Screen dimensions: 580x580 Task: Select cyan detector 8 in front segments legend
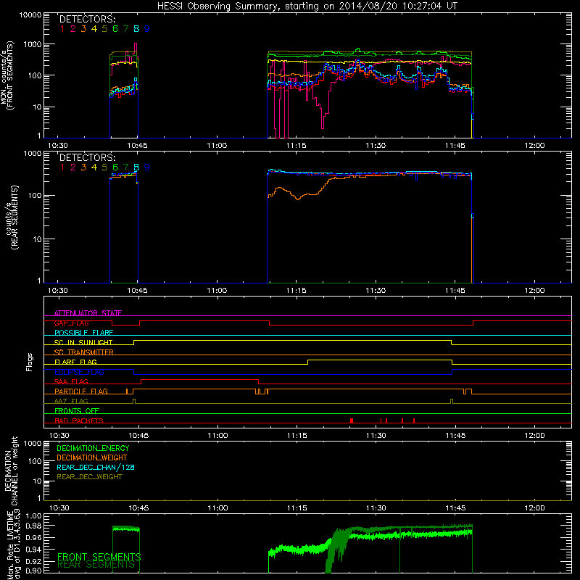[x=136, y=29]
